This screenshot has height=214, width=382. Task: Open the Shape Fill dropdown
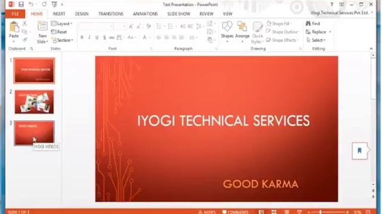[x=279, y=24]
